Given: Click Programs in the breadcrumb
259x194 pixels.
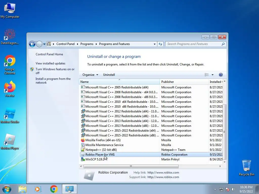Looking at the screenshot, I should pos(87,44).
